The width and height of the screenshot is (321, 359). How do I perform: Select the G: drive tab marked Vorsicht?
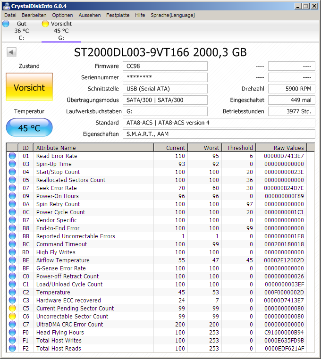pos(61,31)
